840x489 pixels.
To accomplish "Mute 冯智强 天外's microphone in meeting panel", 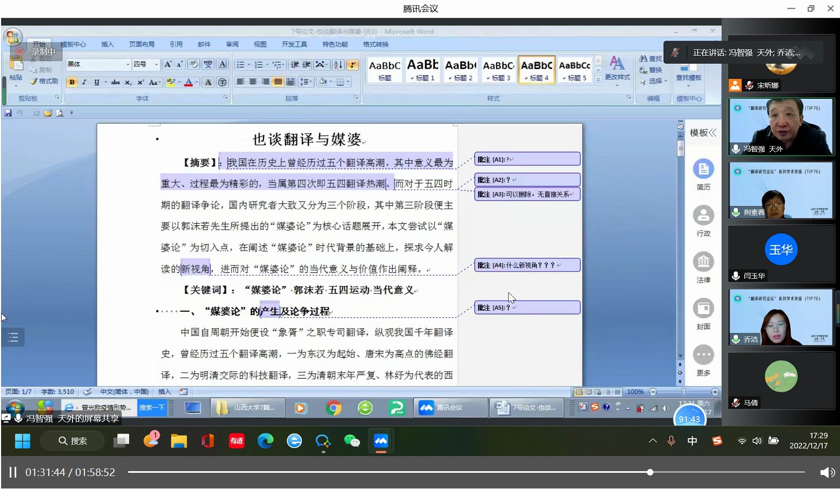I will pos(736,149).
